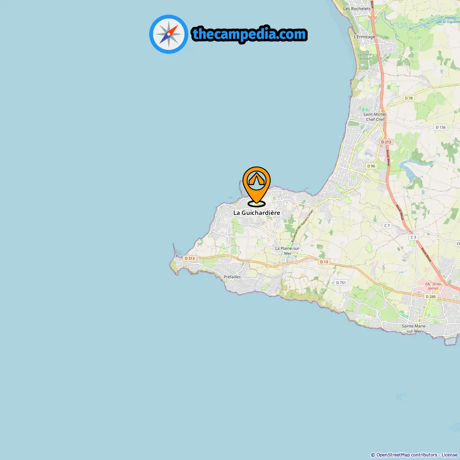Viewport: 460px width, 460px height.
Task: Open OpenStreetMap contributors link
Action: pyautogui.click(x=407, y=455)
